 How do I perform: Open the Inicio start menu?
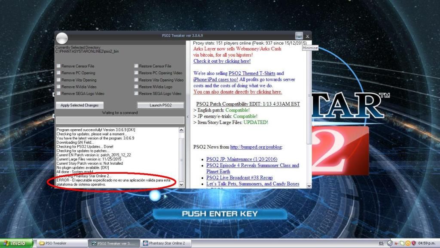(x=16, y=243)
